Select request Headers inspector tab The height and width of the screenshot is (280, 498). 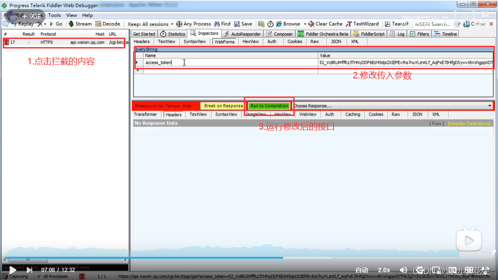point(142,42)
